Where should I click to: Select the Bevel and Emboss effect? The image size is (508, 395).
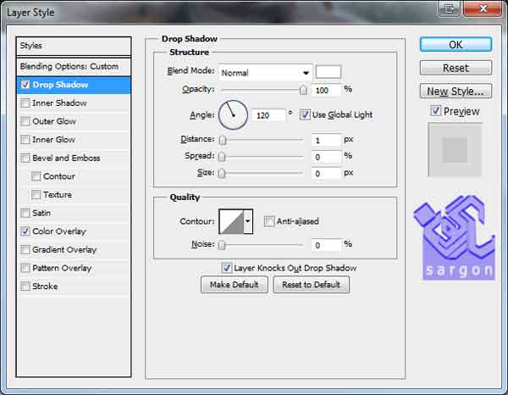pos(66,159)
